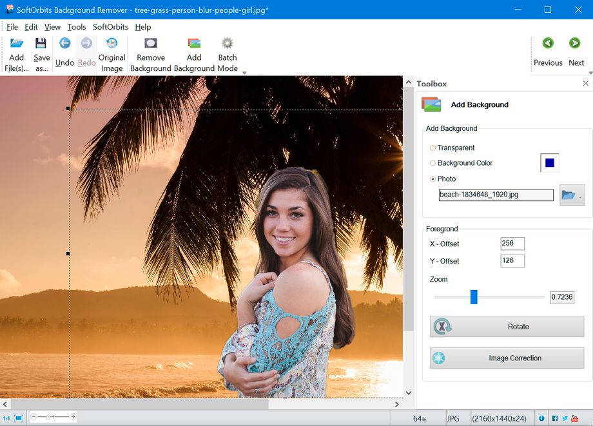Open the folder browser for background photo
Screen dimensions: 593x426
tap(571, 195)
